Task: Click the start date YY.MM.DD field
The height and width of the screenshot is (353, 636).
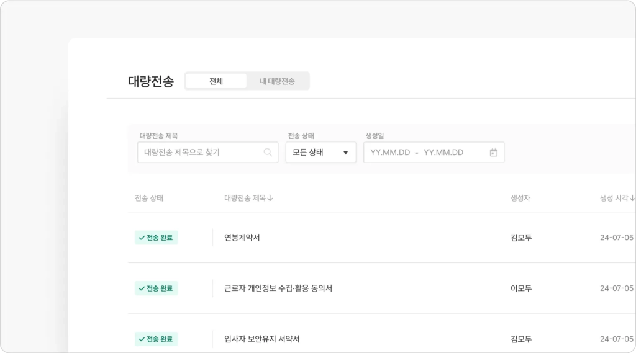Action: (x=390, y=153)
